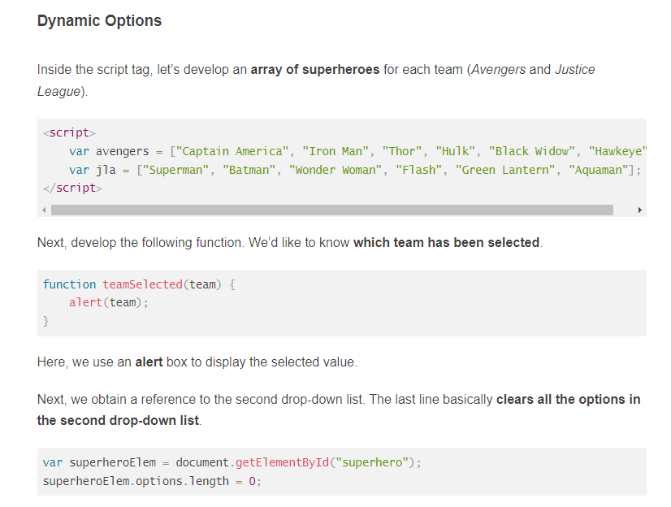Click the getElementById method in code
This screenshot has height=507, width=671.
tap(282, 462)
